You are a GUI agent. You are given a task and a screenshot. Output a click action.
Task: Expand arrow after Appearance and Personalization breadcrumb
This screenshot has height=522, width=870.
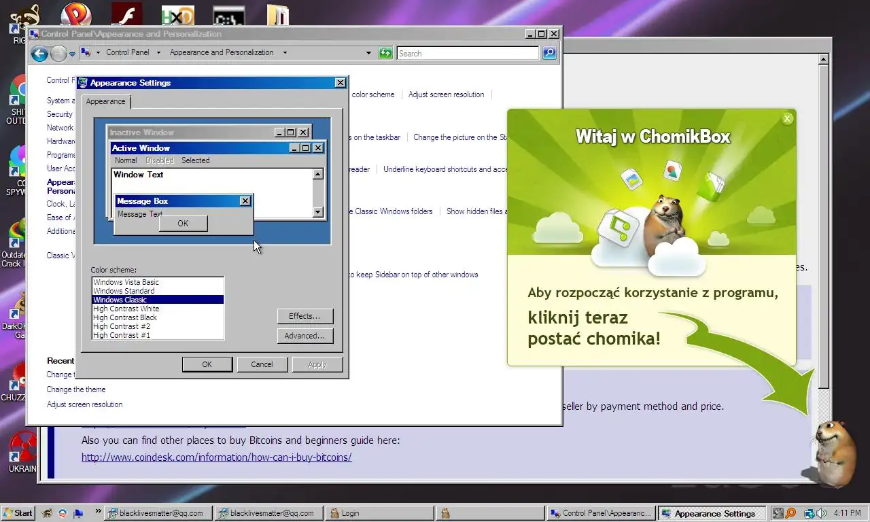pos(285,52)
